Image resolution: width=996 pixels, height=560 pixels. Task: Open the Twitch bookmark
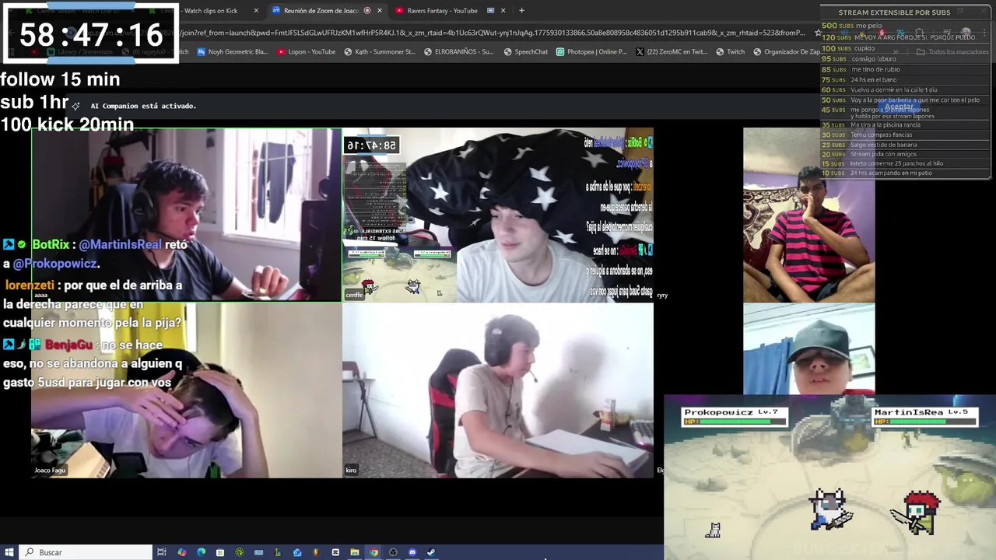(730, 52)
